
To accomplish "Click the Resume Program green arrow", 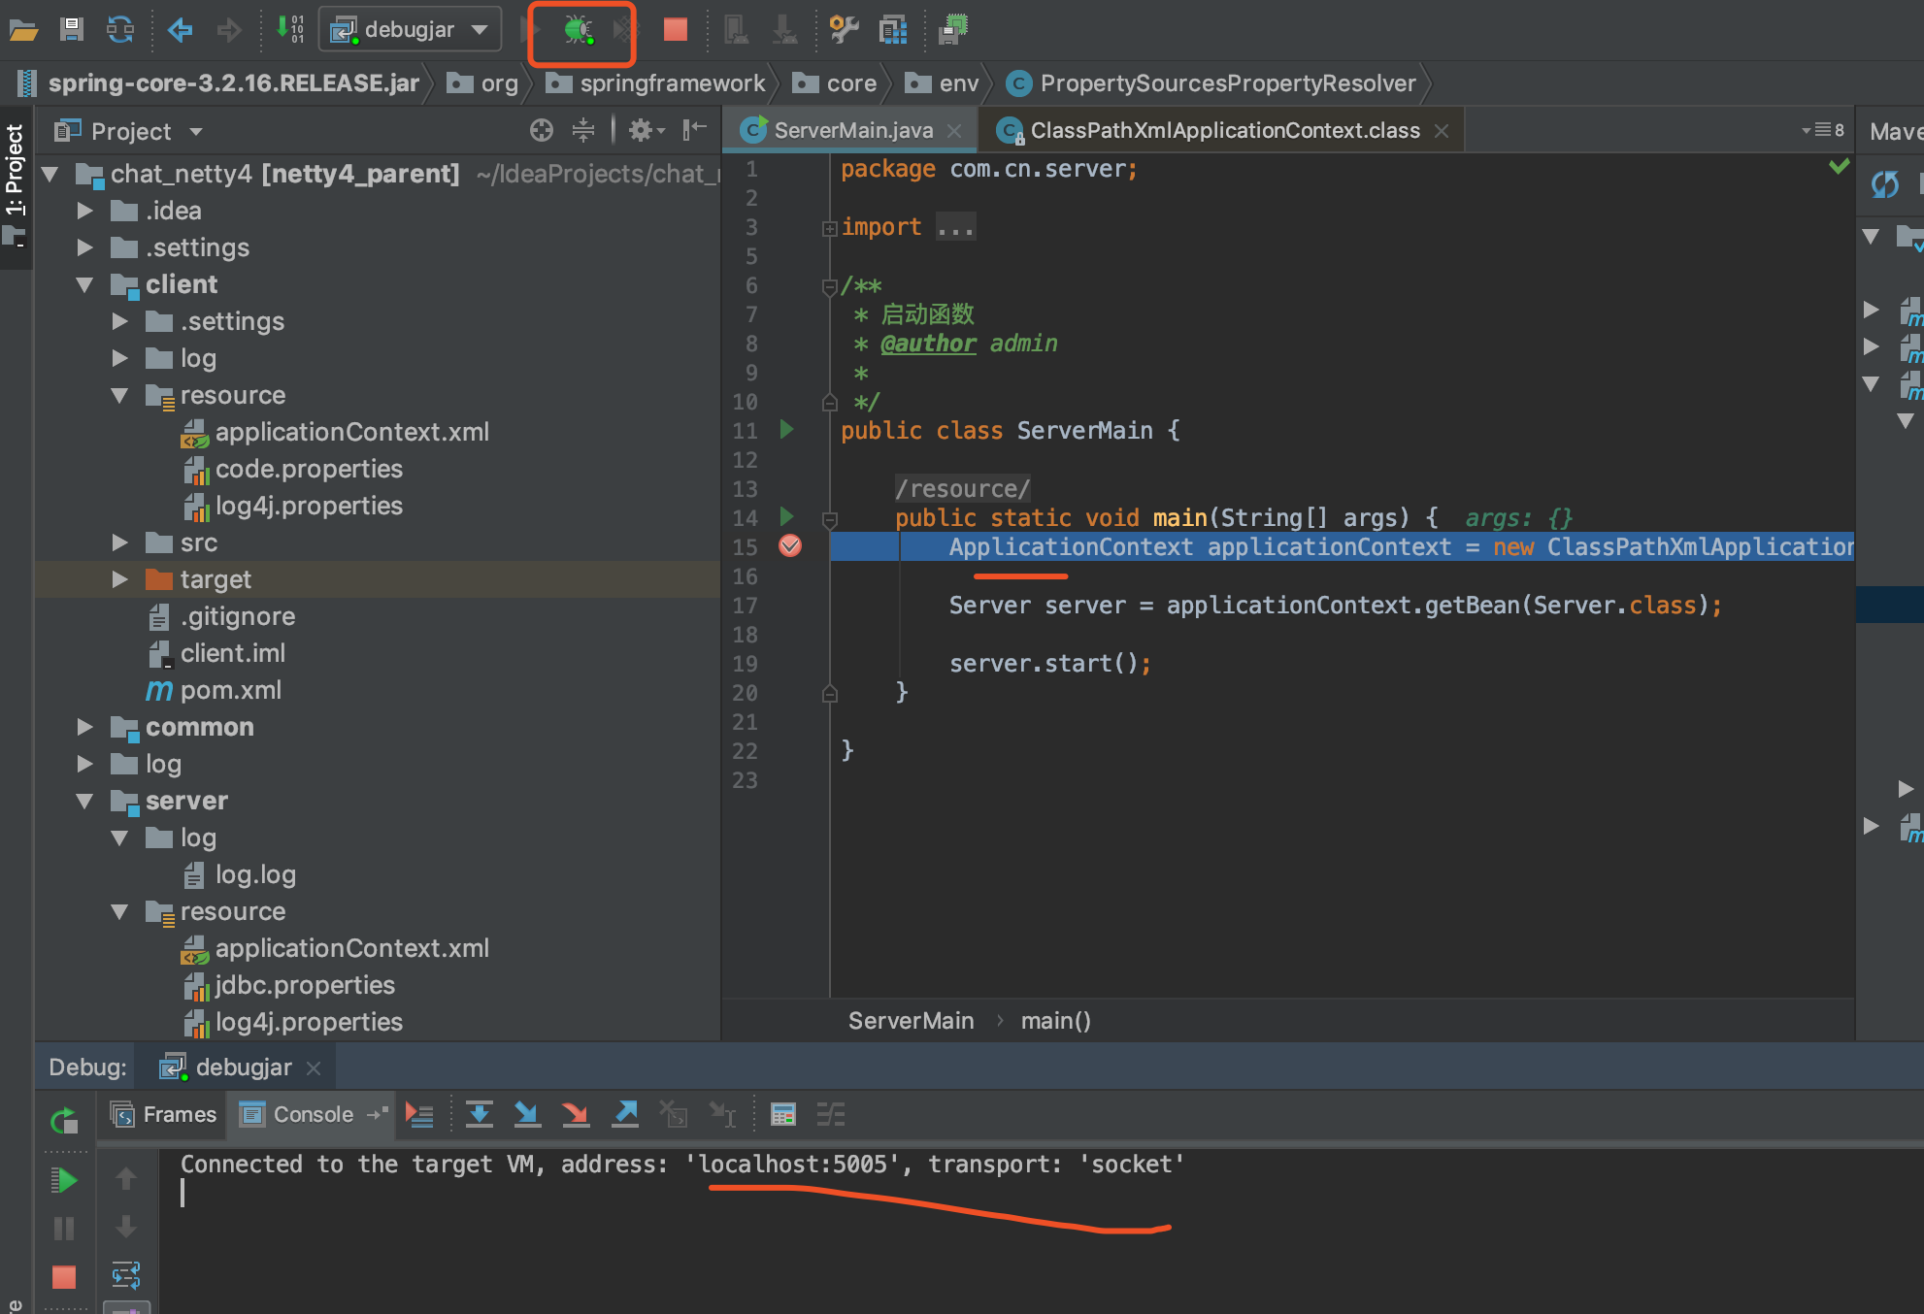I will click(64, 1180).
